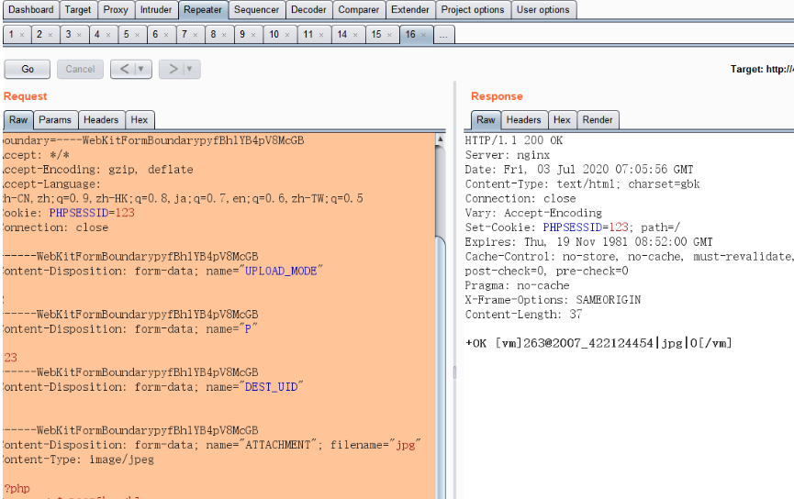Click the Cancel button
This screenshot has width=794, height=499.
pyautogui.click(x=80, y=69)
